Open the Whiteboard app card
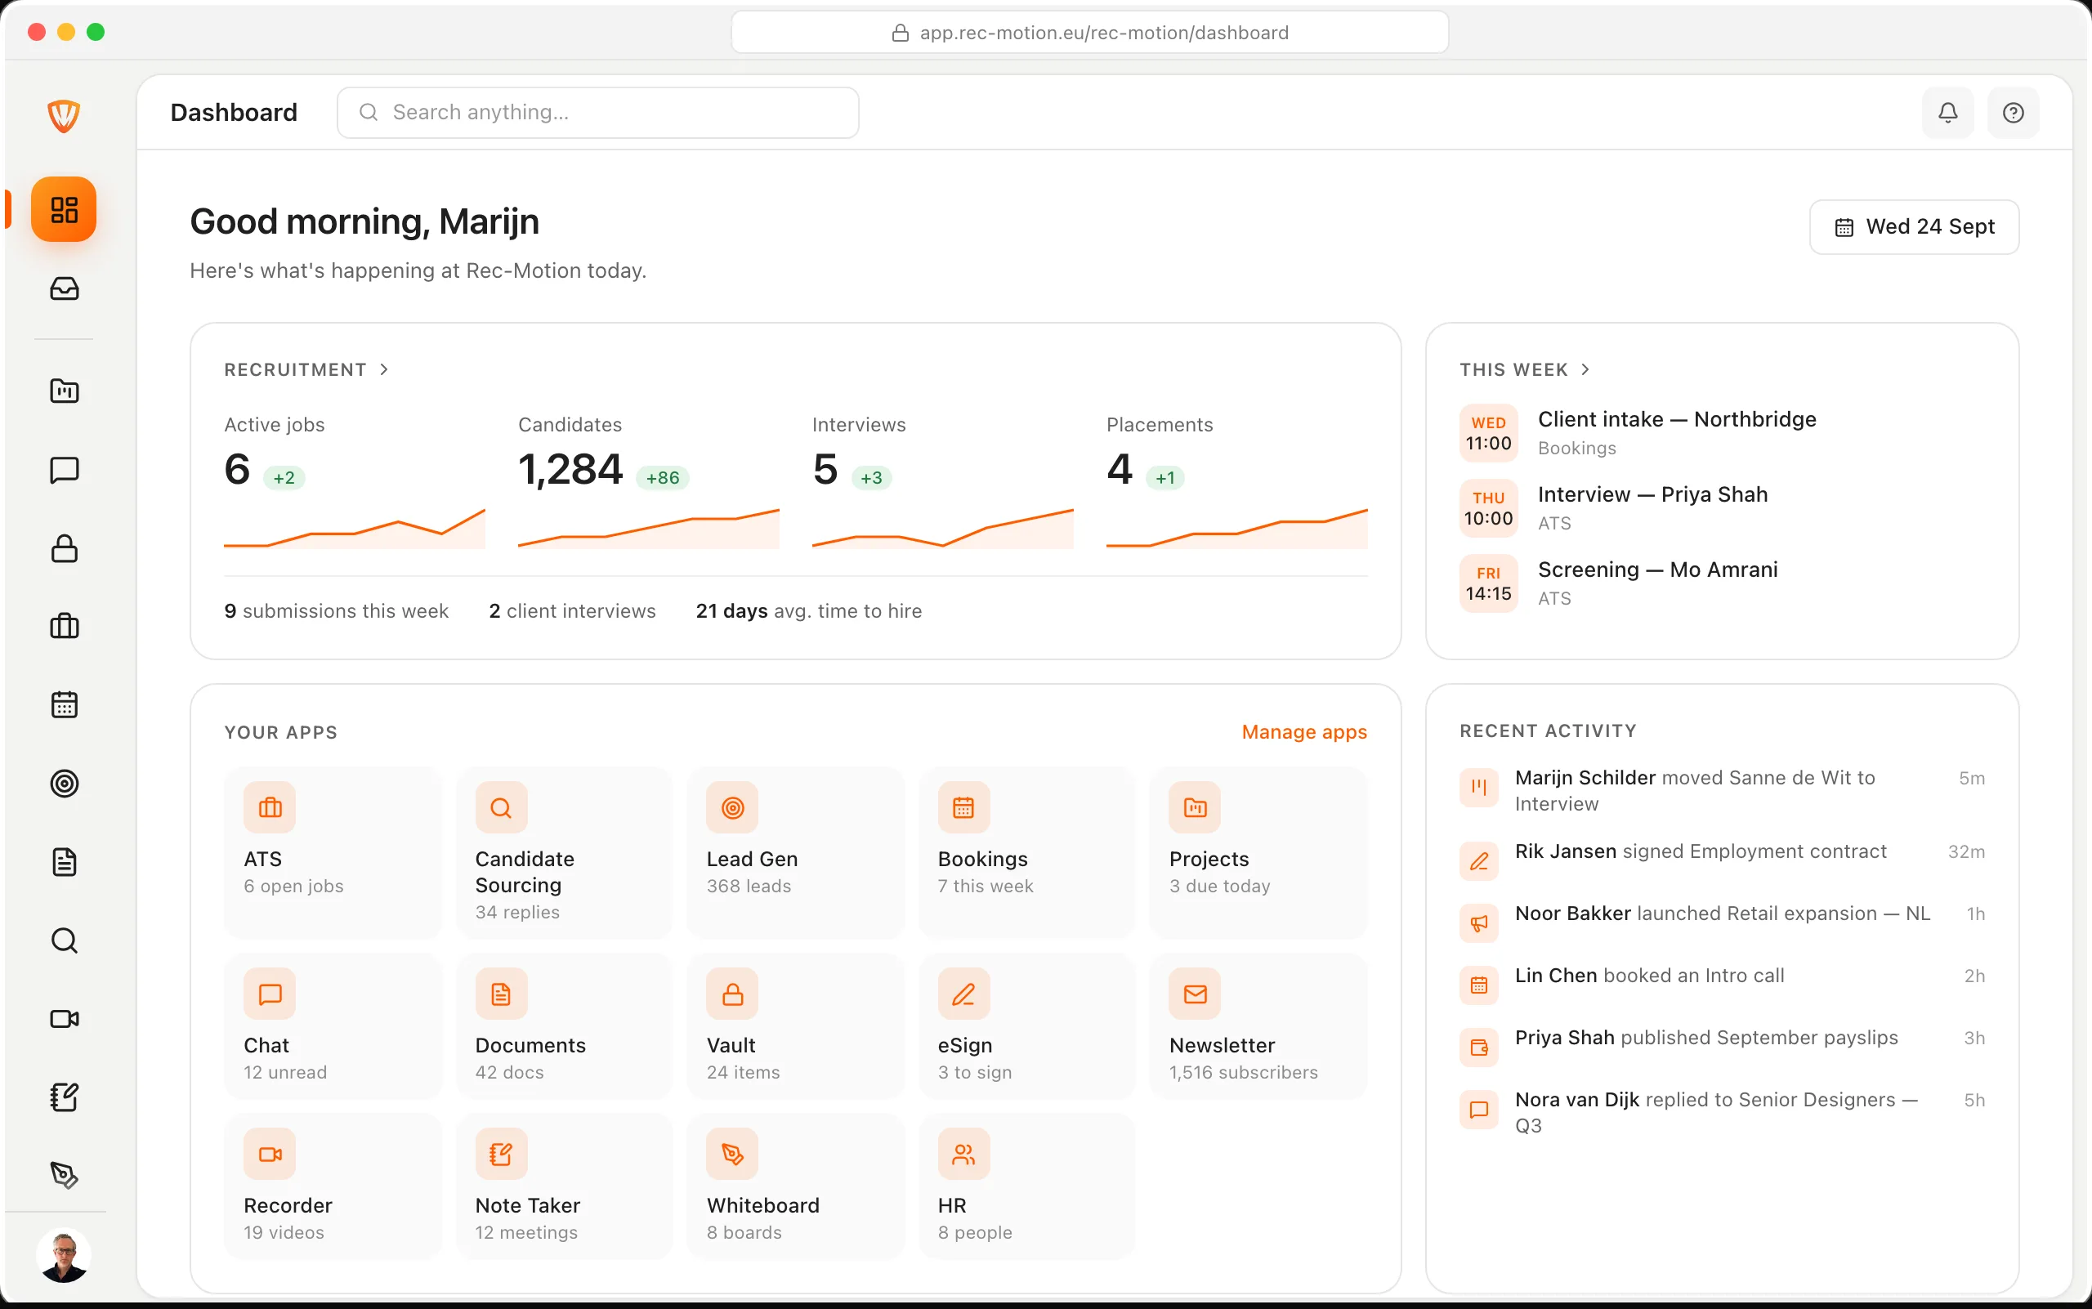 point(796,1186)
